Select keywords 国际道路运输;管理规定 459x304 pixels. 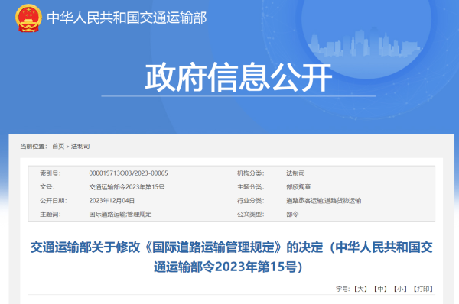click(x=120, y=215)
